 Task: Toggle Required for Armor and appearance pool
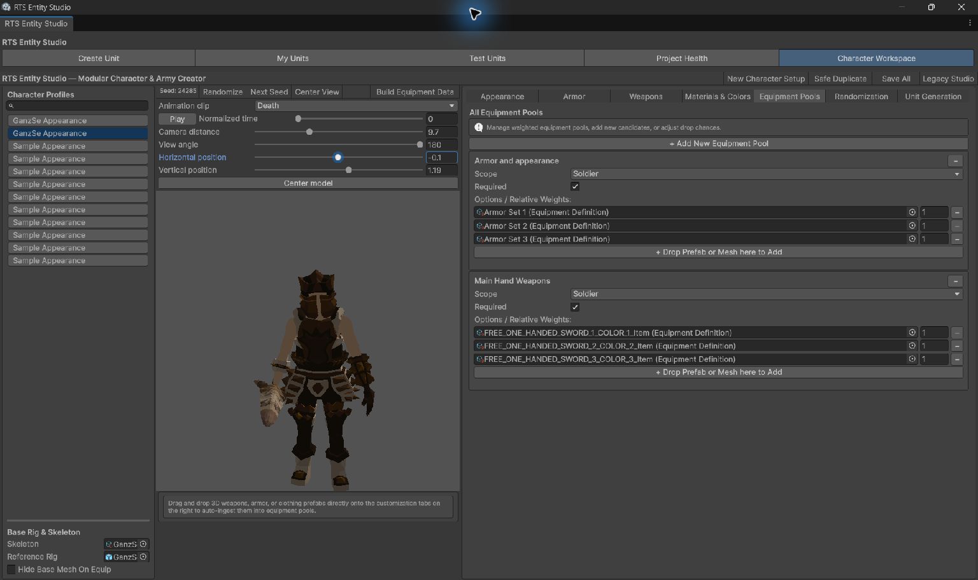[x=575, y=187]
